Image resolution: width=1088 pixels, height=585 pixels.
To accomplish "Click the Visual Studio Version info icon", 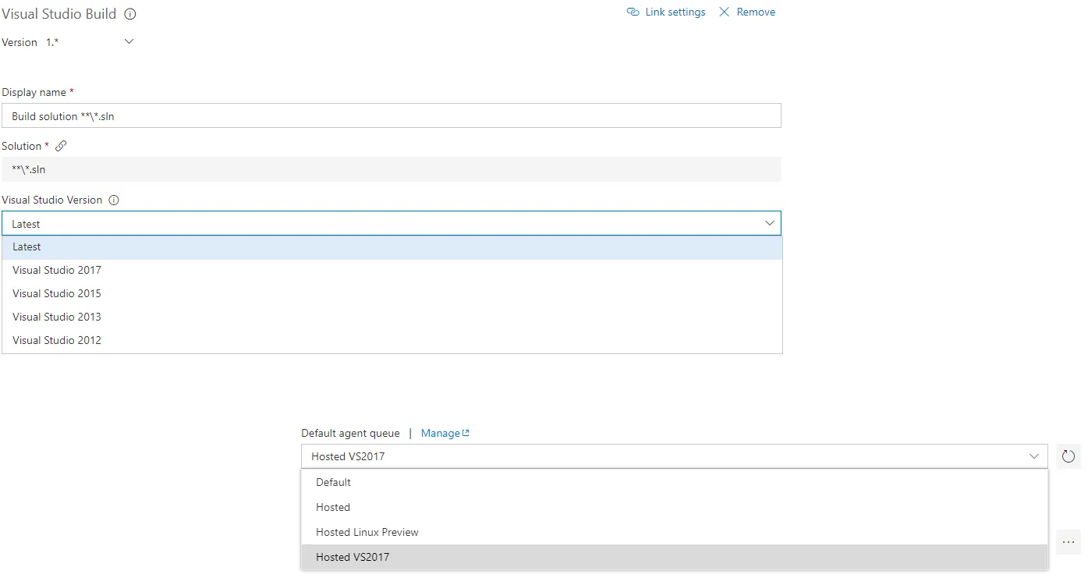I will pyautogui.click(x=114, y=200).
